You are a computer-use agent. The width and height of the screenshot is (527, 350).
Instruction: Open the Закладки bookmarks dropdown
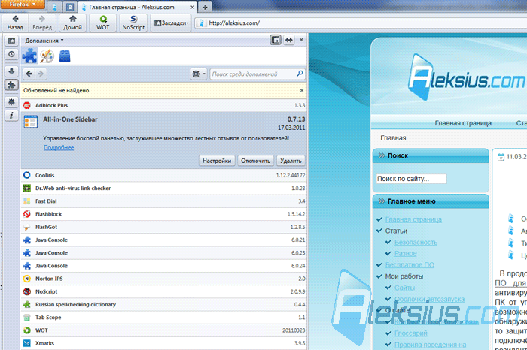pyautogui.click(x=171, y=23)
